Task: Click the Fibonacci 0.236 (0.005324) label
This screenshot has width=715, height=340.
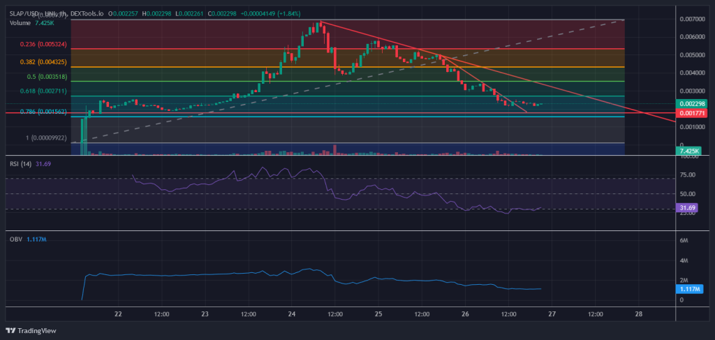Action: click(x=43, y=44)
